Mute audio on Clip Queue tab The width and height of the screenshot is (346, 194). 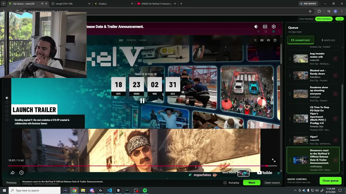tap(42, 4)
